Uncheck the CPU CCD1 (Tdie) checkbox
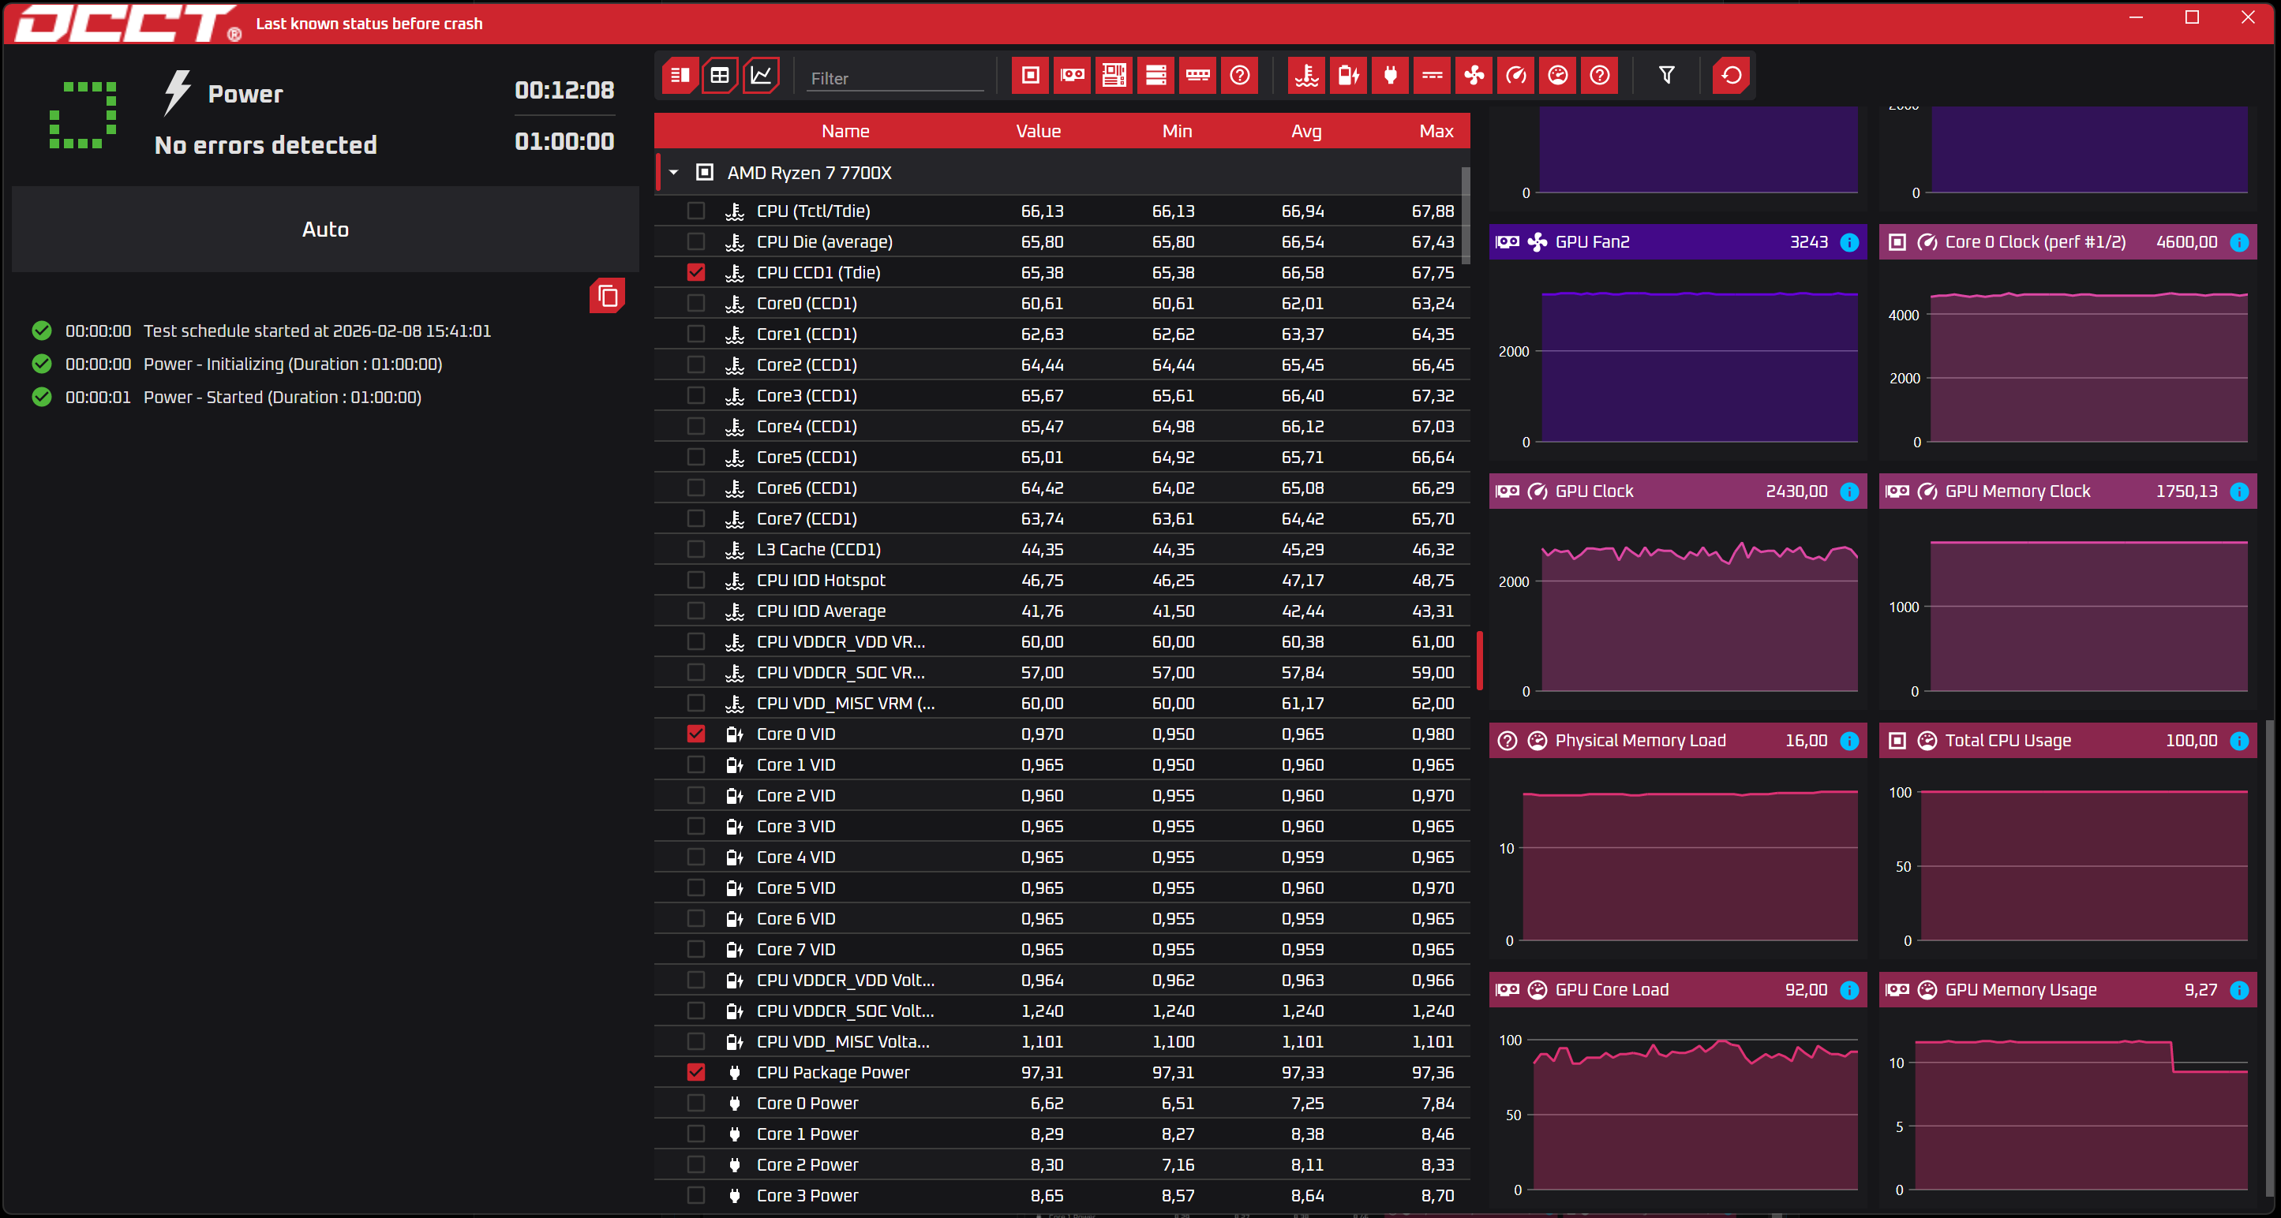The height and width of the screenshot is (1218, 2281). click(696, 273)
